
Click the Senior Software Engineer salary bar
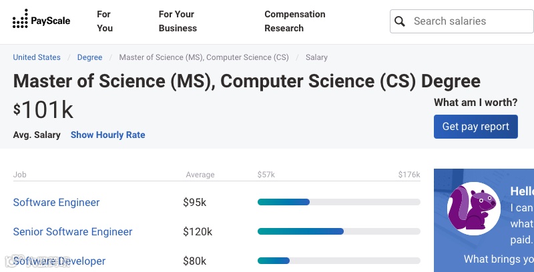click(x=338, y=231)
